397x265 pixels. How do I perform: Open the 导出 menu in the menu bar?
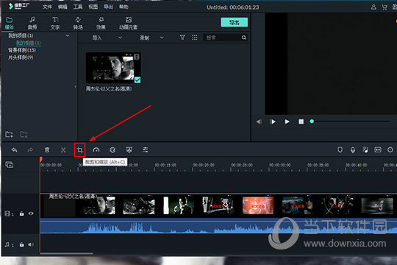(108, 7)
